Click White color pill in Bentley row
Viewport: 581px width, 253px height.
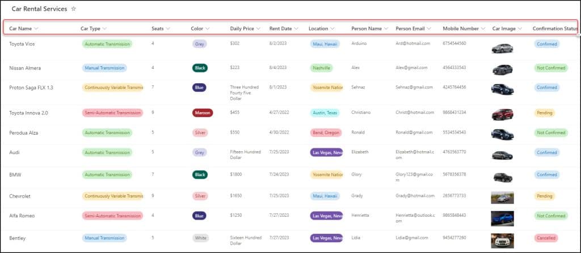pyautogui.click(x=200, y=238)
